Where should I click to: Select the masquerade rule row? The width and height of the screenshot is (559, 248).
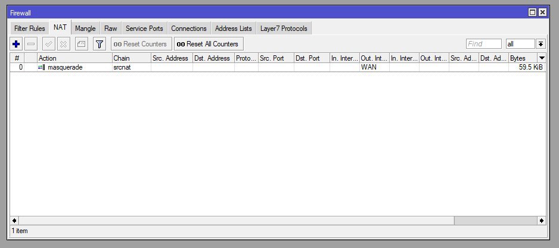278,67
